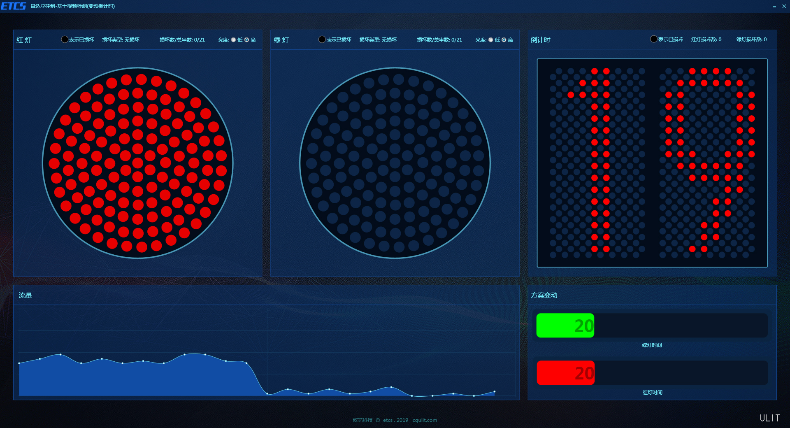Image resolution: width=790 pixels, height=428 pixels.
Task: Open the cqulit.com link in footer
Action: 425,420
